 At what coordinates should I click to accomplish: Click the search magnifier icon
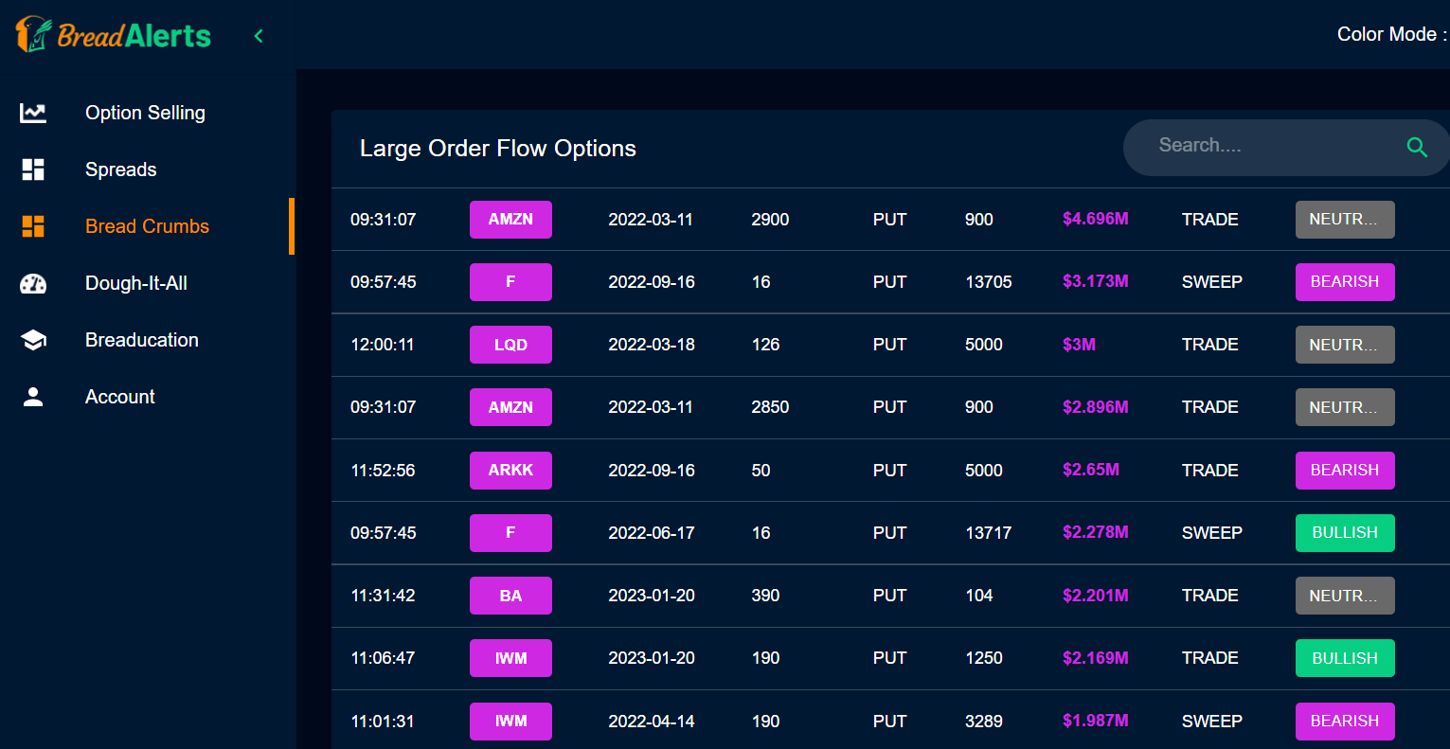pyautogui.click(x=1417, y=147)
